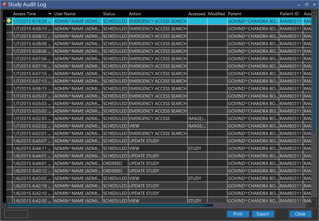The image size is (319, 221).
Task: Click the Study Audit Log app icon
Action: [4, 4]
